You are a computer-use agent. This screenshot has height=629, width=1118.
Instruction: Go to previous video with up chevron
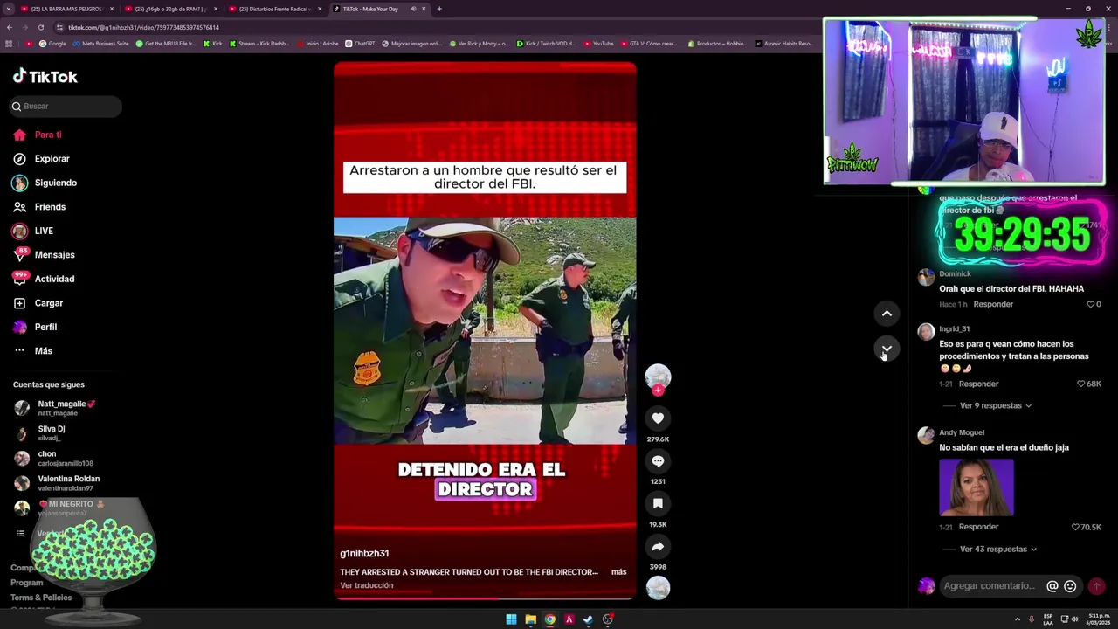[887, 314]
